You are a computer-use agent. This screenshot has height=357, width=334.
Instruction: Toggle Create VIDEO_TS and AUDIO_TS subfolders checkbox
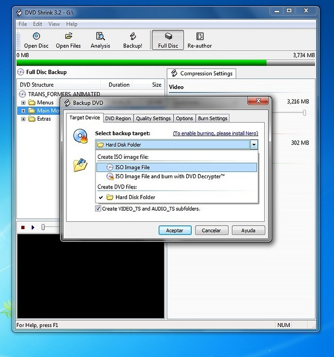[98, 209]
